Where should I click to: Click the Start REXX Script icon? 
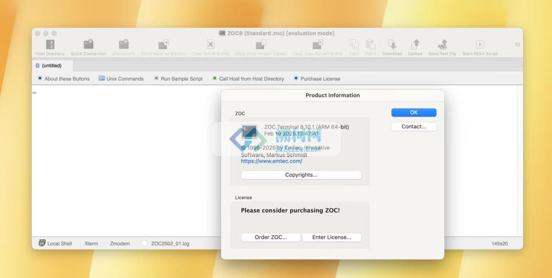[x=480, y=44]
